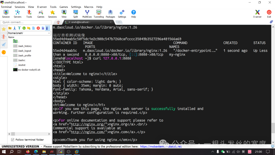
Task: Click right arrow of file list scrollbar
Action: point(49,134)
